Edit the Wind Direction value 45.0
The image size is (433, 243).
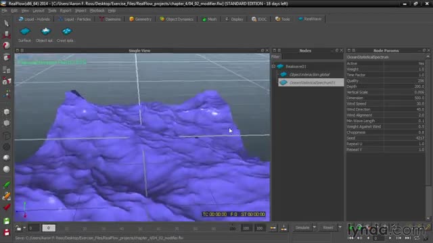[x=405, y=109]
